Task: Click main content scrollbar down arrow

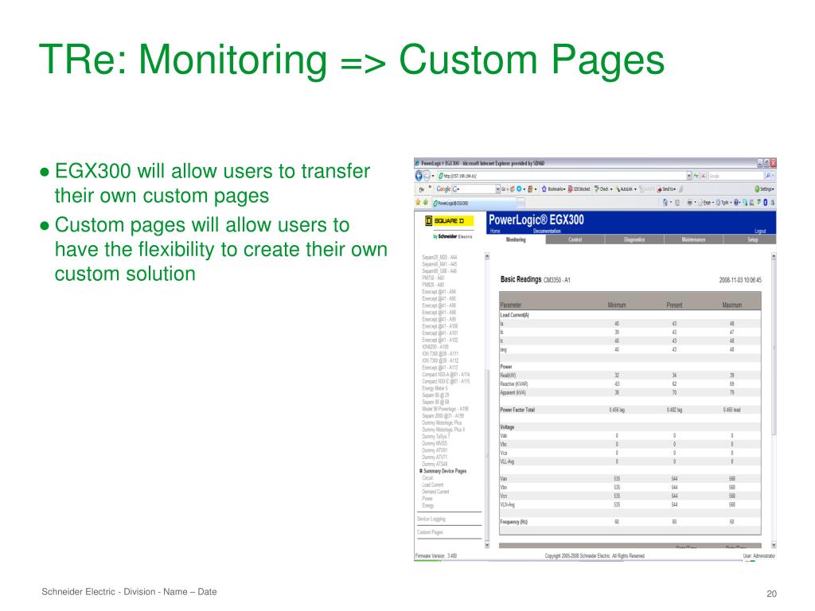Action: click(x=774, y=545)
